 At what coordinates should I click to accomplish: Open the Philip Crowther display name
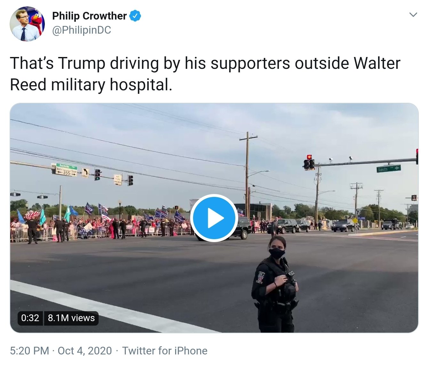click(89, 16)
